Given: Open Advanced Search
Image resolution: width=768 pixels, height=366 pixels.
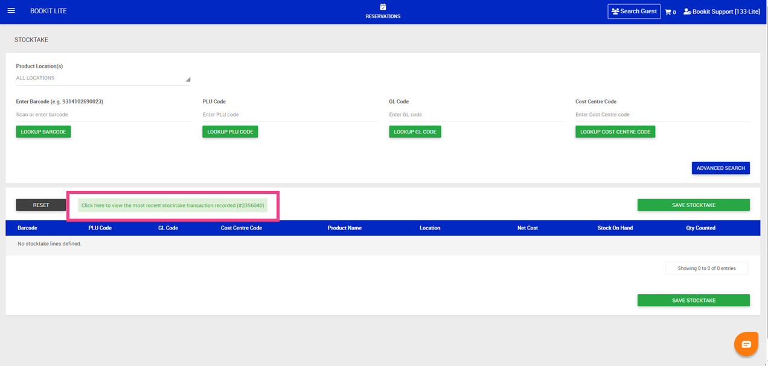Looking at the screenshot, I should (721, 168).
